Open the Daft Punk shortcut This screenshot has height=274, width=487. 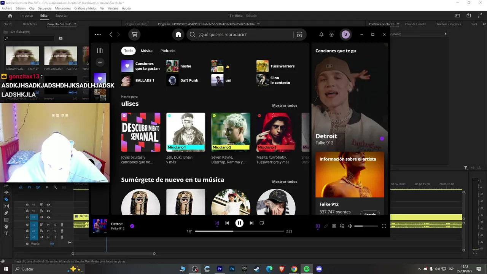pos(187,80)
